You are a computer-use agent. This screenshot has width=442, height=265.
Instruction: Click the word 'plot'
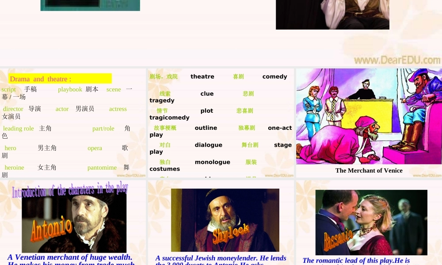pos(206,111)
